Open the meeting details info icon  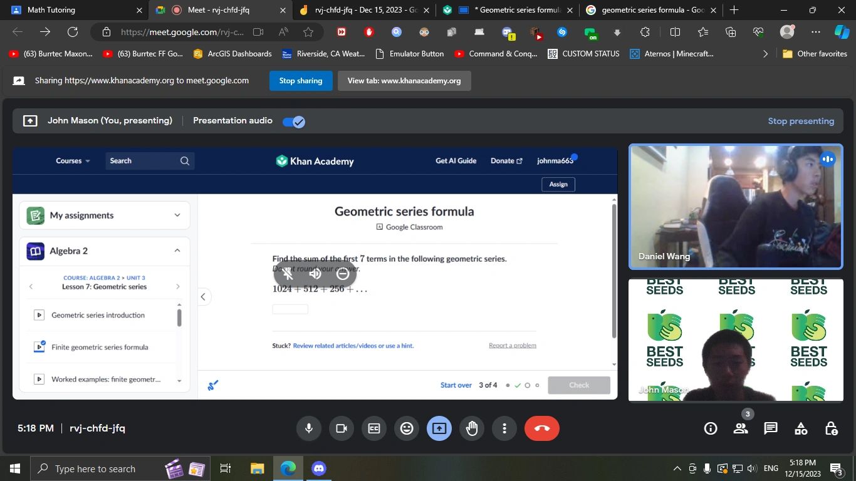(711, 428)
